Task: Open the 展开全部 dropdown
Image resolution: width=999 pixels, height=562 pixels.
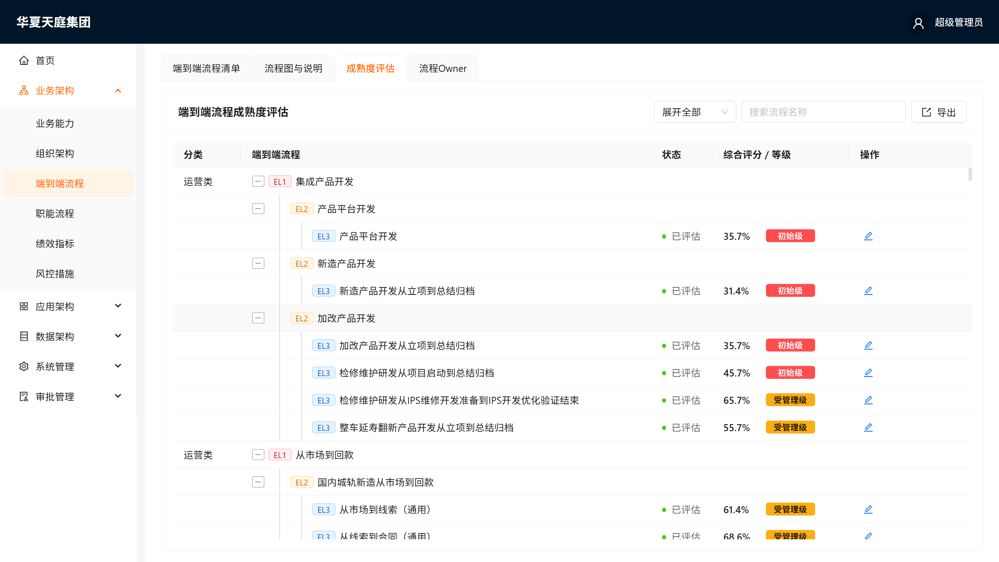Action: tap(695, 112)
